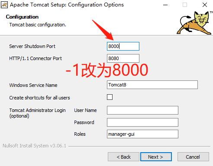The height and width of the screenshot is (166, 213).
Task: Click the Tomcat setup title bar icon
Action: pyautogui.click(x=4, y=5)
